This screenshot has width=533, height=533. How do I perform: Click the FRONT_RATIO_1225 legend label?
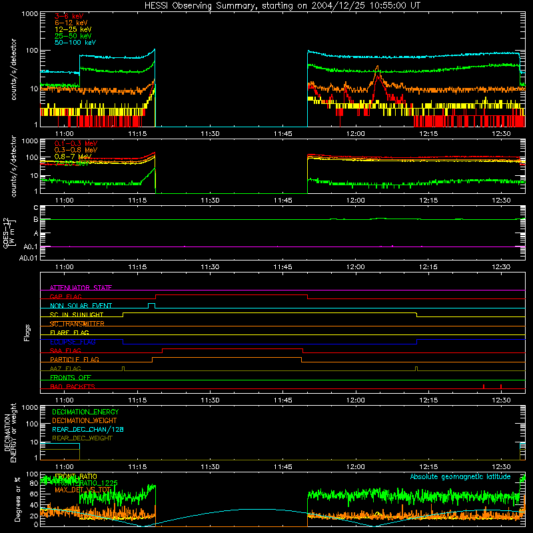[x=86, y=483]
